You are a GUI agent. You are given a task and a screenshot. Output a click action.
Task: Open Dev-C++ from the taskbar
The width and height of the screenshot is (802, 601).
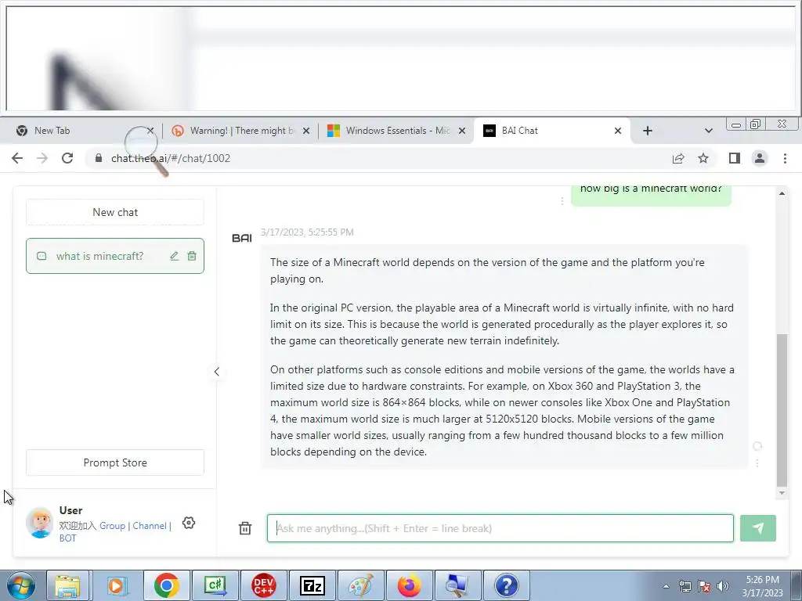(x=263, y=585)
